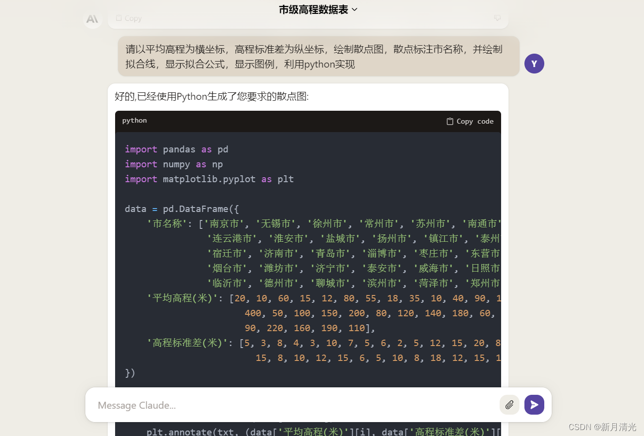Click the thumbs-down feedback icon

pos(497,18)
